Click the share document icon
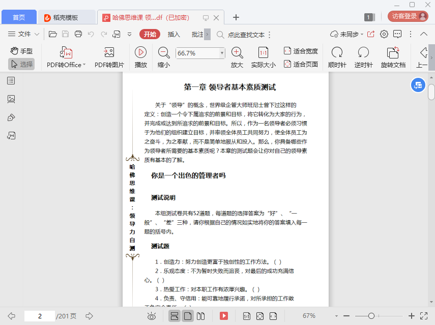Image resolution: width=435 pixels, height=325 pixels. pyautogui.click(x=371, y=34)
